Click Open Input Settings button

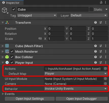(x=30, y=99)
